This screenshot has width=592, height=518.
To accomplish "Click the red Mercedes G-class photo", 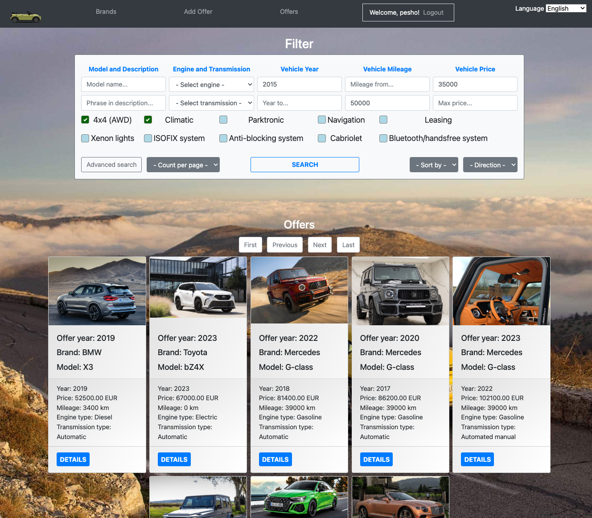I will pyautogui.click(x=299, y=290).
